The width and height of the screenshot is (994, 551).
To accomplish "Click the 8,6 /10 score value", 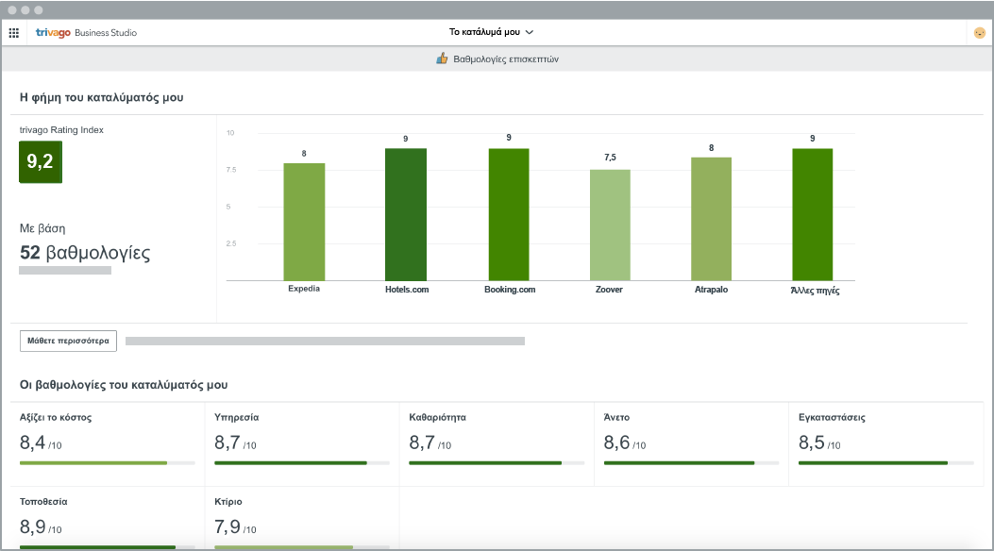I will coord(624,442).
